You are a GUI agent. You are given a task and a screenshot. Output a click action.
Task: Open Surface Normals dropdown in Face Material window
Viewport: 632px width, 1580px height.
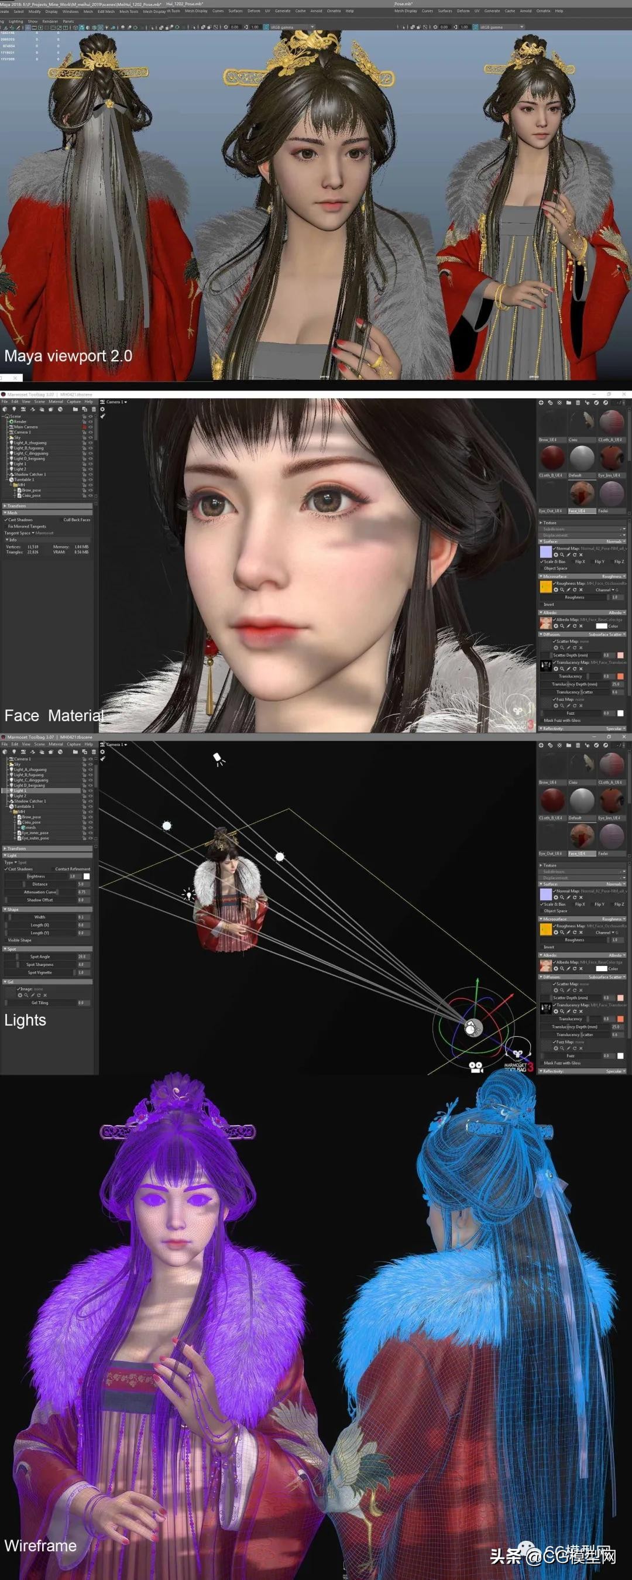[616, 542]
